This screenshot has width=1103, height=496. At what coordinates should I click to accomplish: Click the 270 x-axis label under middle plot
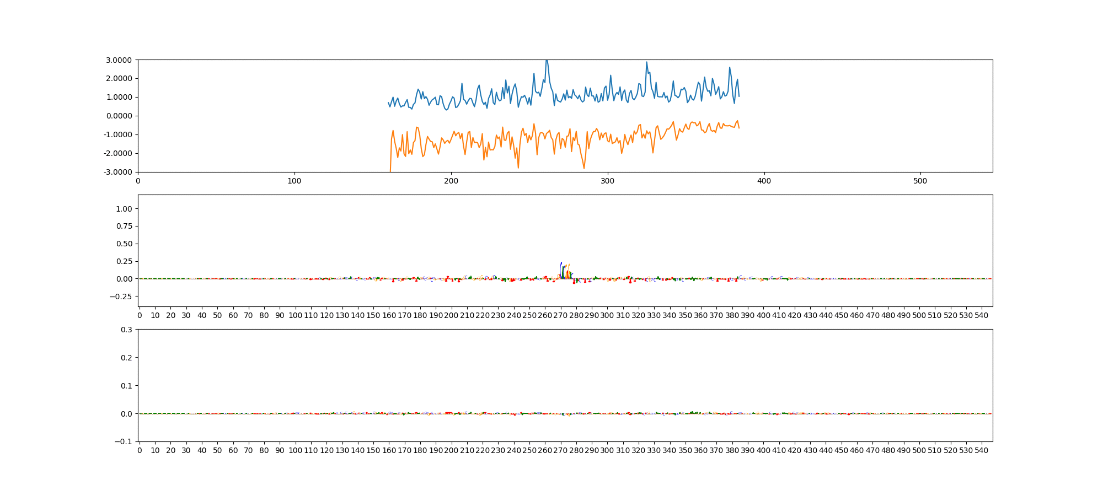pos(561,315)
